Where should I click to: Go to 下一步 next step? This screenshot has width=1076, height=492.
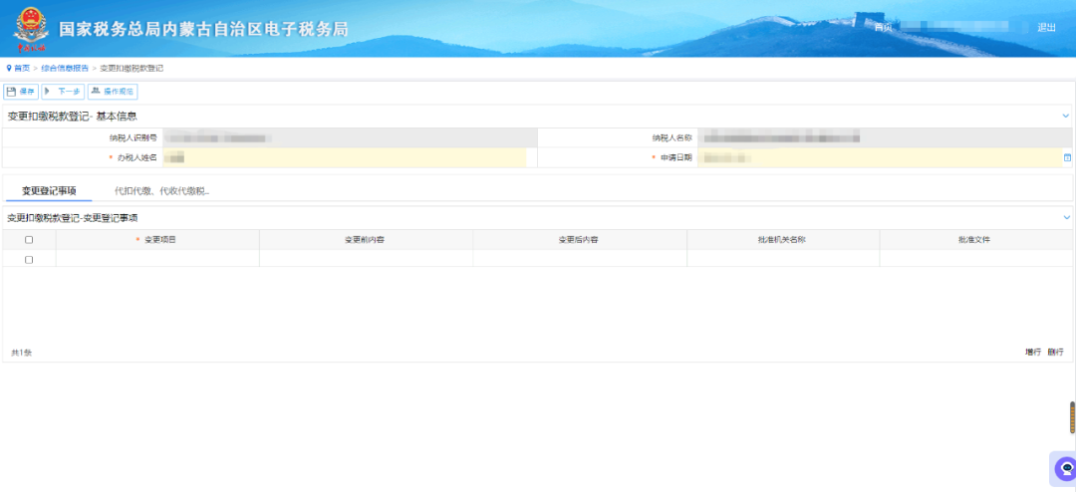coord(63,92)
